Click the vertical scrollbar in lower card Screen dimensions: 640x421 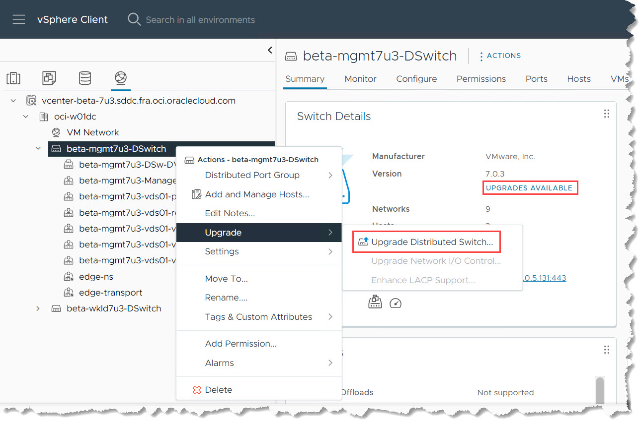coord(600,390)
